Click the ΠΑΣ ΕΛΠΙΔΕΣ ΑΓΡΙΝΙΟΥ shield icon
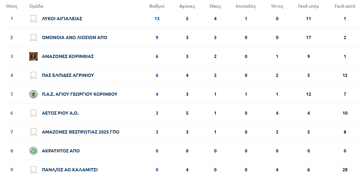This screenshot has width=362, height=179. pyautogui.click(x=33, y=75)
